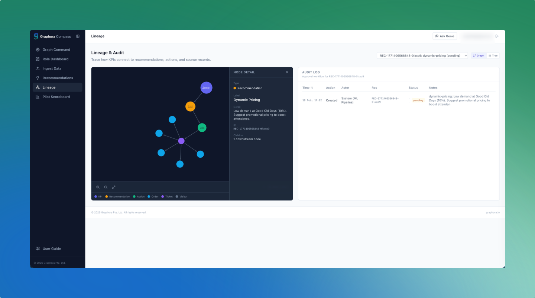Viewport: 535px width, 298px height.
Task: Open Recommendations via its lightbulb icon
Action: tap(38, 78)
